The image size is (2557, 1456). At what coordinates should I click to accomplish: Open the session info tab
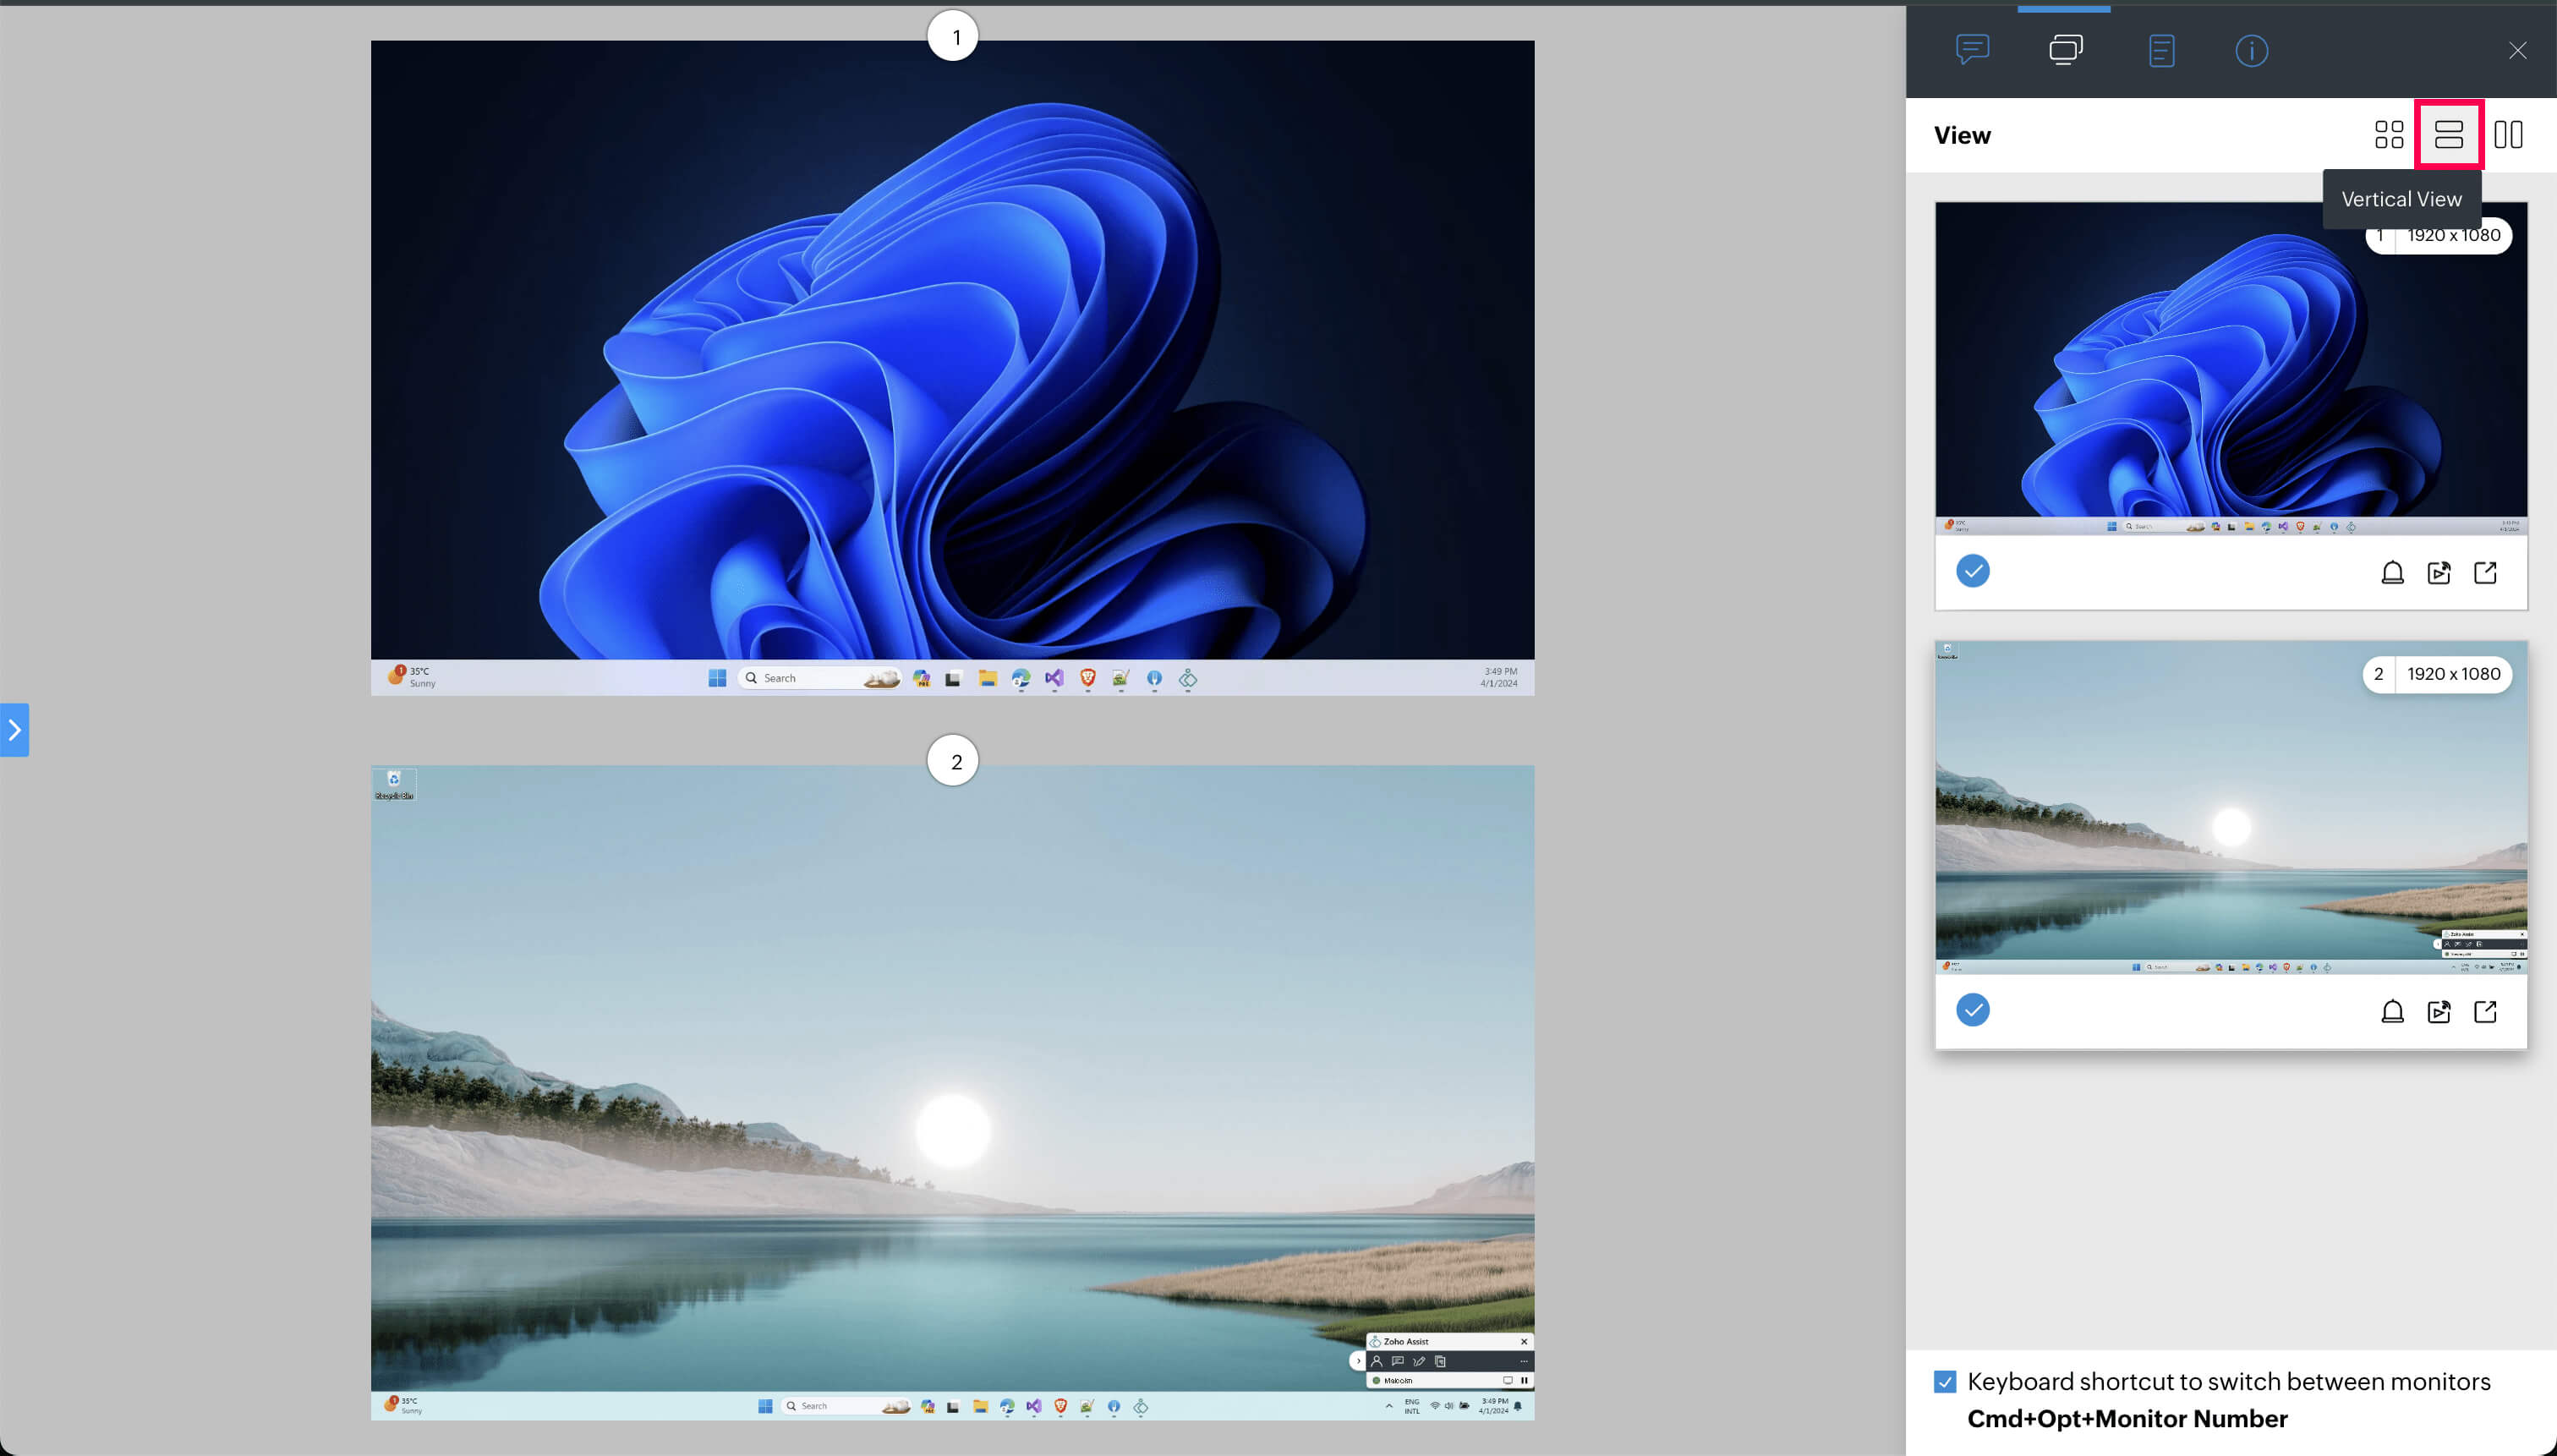click(2251, 50)
